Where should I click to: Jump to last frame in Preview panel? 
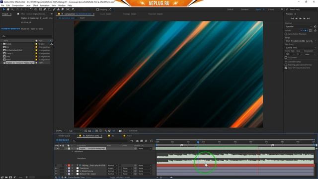[308, 18]
